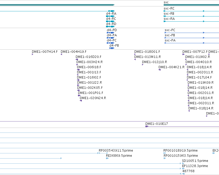
Task: Click the DME1-019I02.R label
Action: click(198, 57)
